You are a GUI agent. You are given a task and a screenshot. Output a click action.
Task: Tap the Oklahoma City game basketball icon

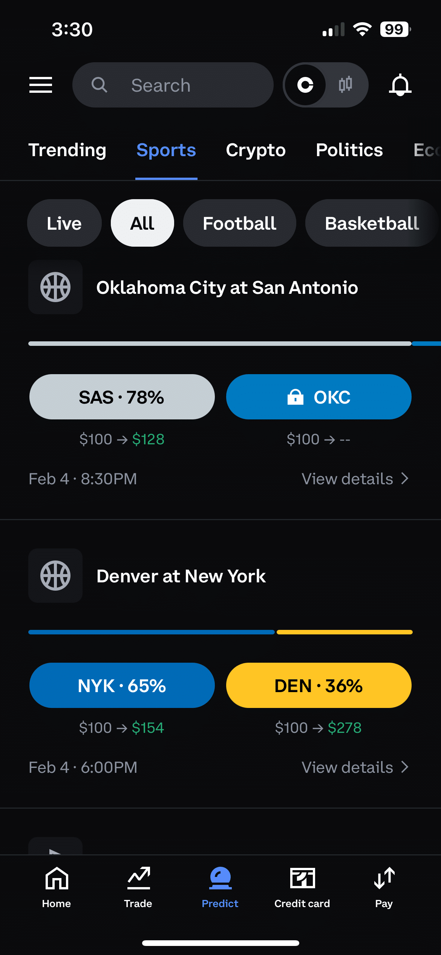(x=55, y=287)
